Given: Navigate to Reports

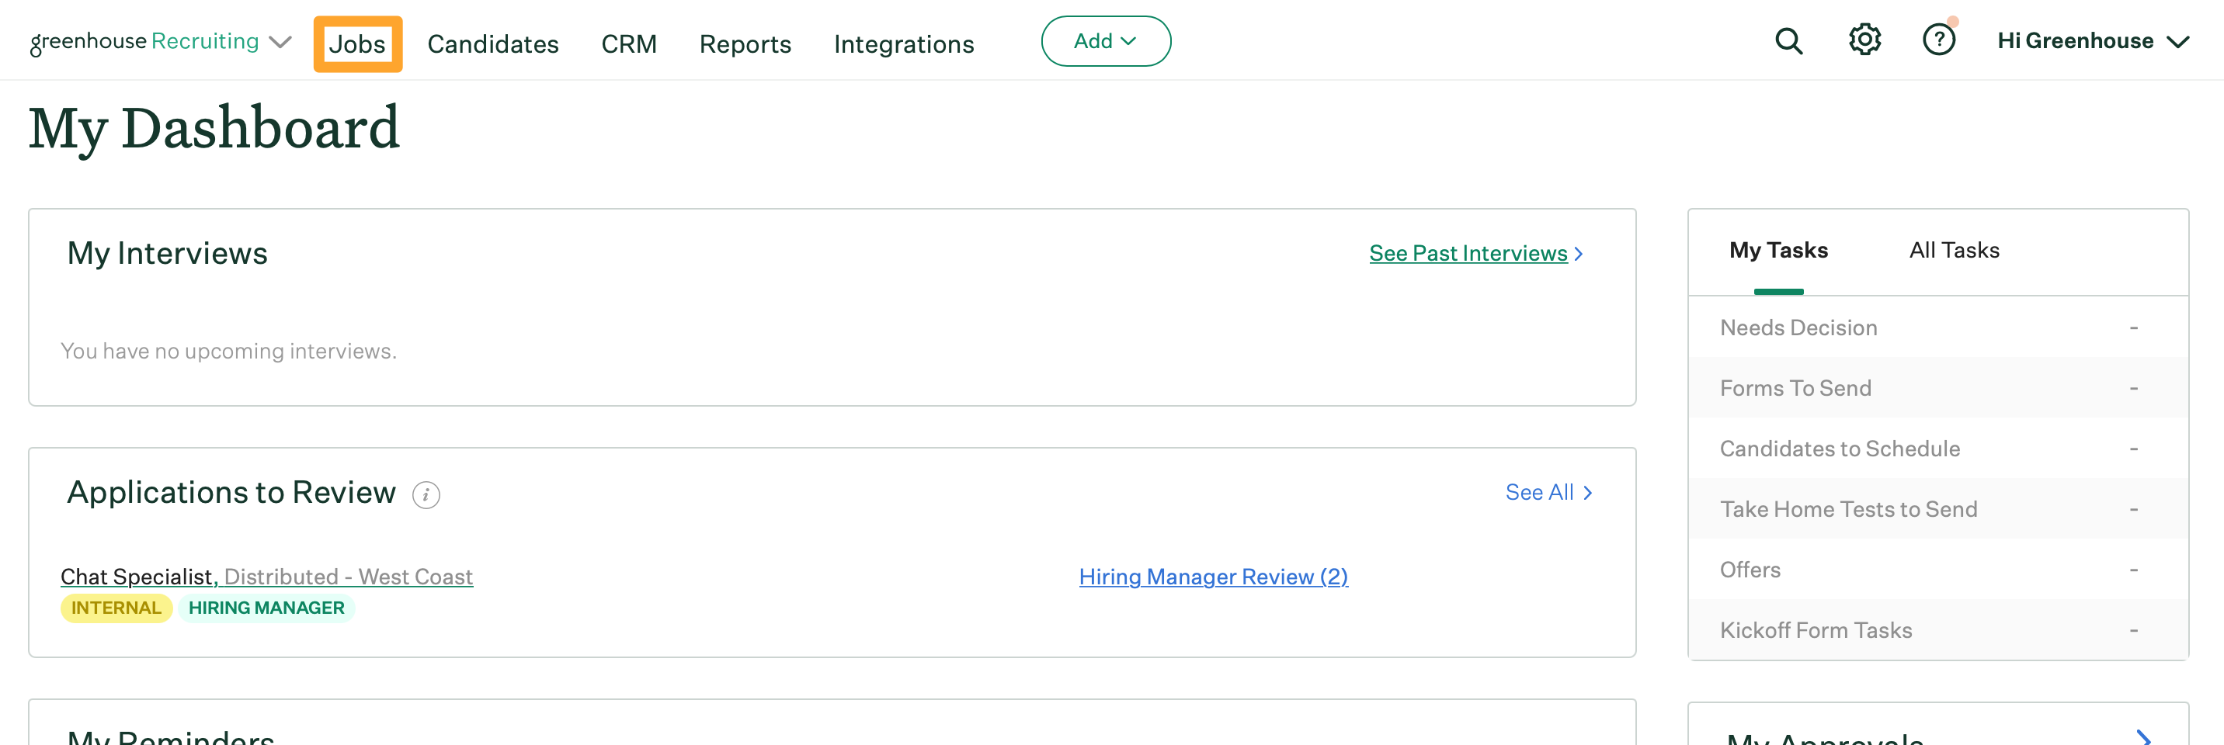Looking at the screenshot, I should [744, 44].
